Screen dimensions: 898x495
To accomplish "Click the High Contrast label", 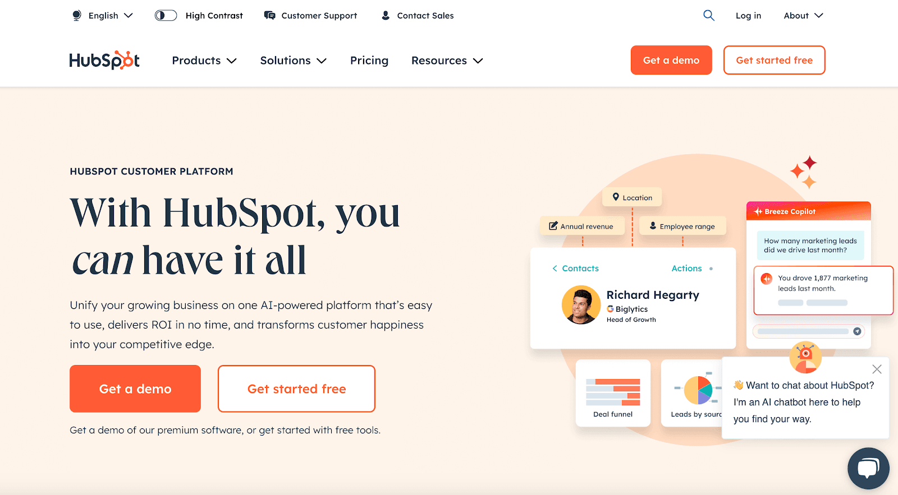I will pos(214,16).
